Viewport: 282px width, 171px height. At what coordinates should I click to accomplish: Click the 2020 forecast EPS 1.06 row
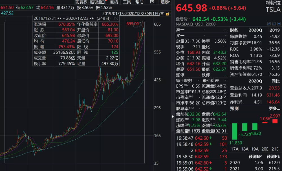[255, 163]
